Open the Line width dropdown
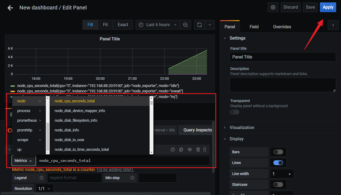341x195 pixels. tap(282, 174)
